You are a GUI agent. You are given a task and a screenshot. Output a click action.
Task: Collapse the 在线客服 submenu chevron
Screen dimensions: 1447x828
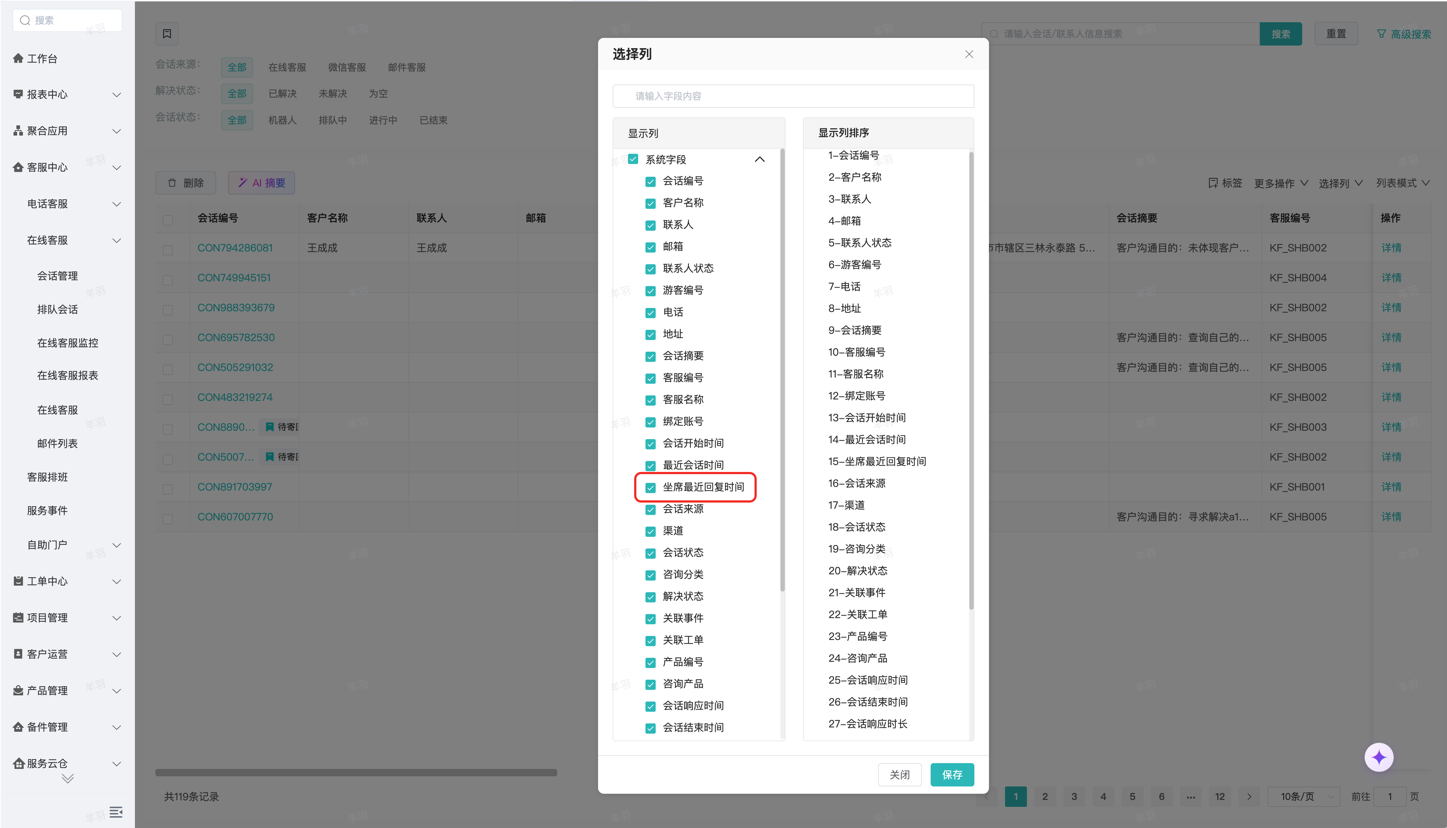117,240
